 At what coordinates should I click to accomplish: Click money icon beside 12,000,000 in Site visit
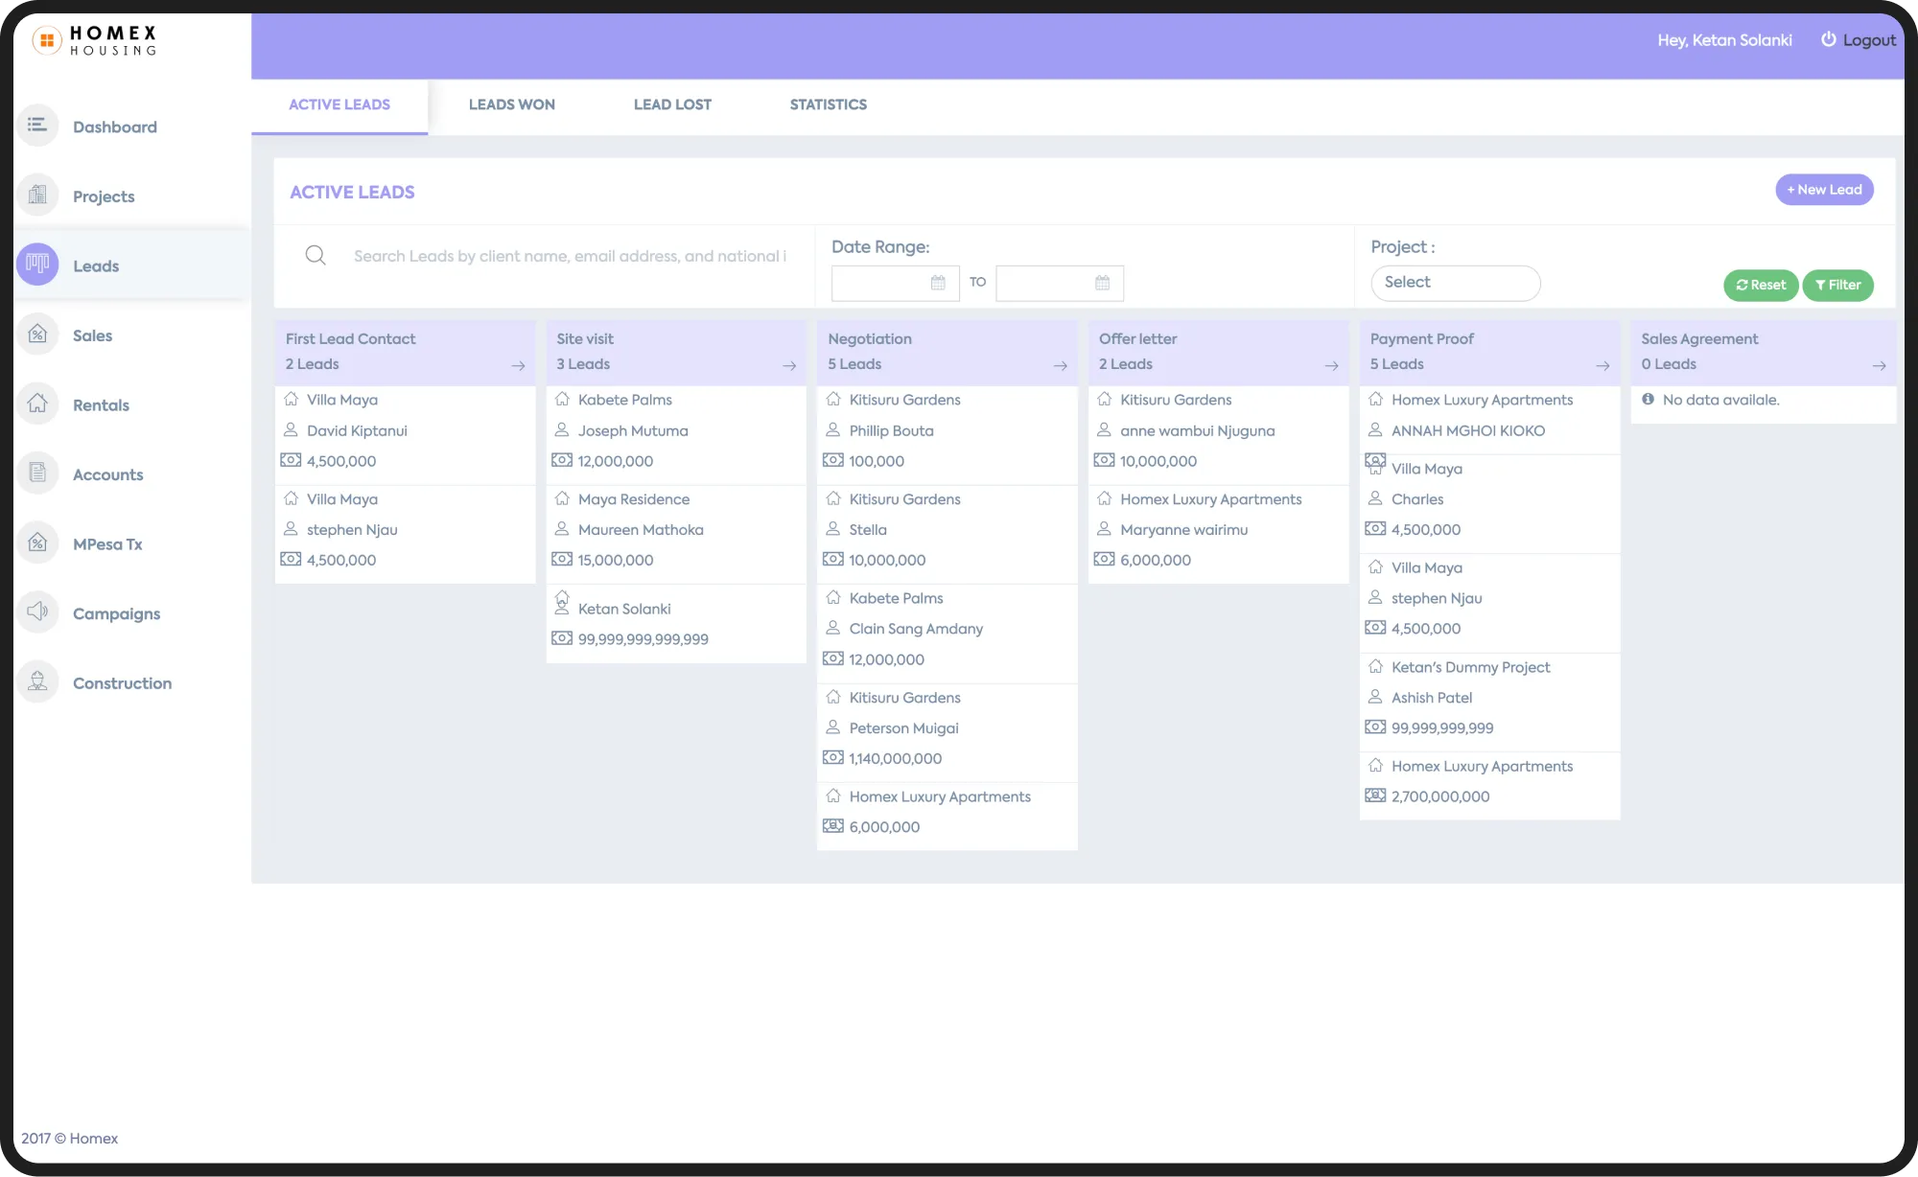coord(562,460)
